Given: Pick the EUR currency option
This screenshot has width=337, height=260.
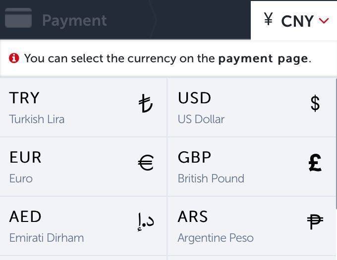Looking at the screenshot, I should pyautogui.click(x=83, y=167).
